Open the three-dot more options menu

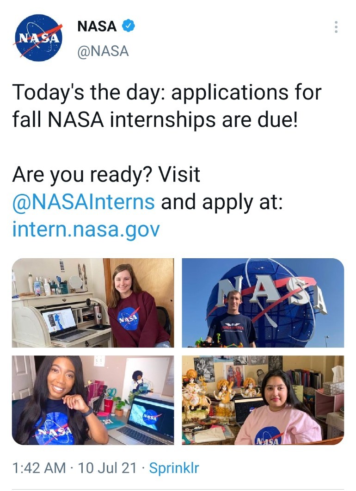coord(336,27)
